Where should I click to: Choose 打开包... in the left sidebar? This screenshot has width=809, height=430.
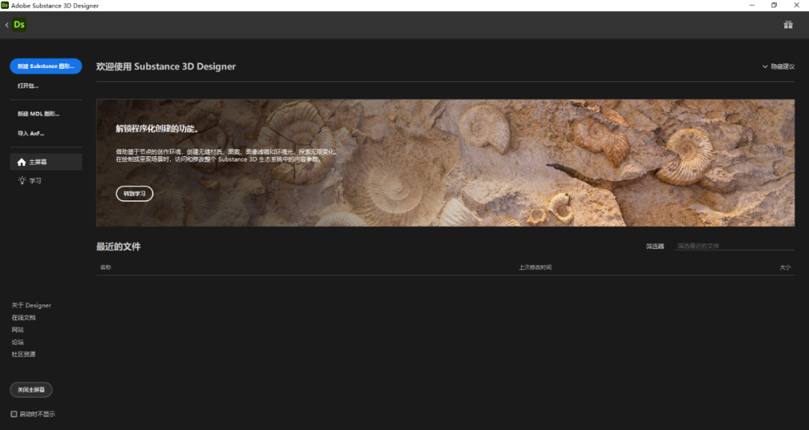click(28, 85)
